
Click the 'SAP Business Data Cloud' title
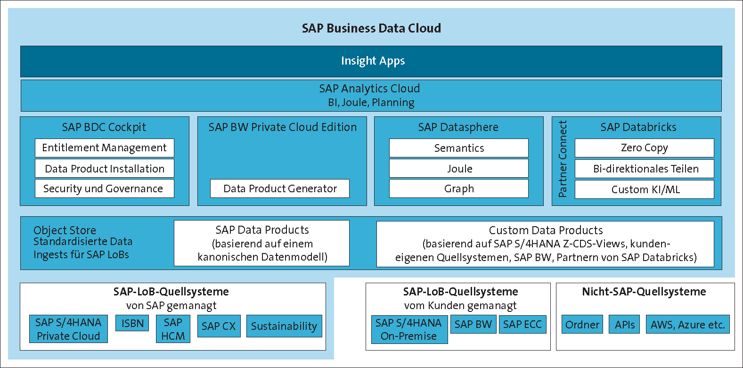371,28
